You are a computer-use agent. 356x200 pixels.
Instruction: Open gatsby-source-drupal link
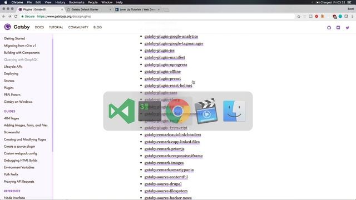[163, 184]
